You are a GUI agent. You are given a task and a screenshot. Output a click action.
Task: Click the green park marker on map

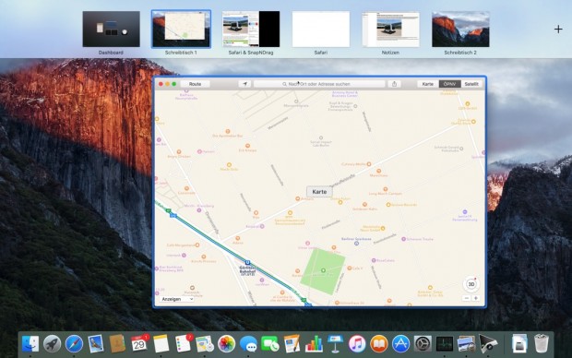[323, 270]
